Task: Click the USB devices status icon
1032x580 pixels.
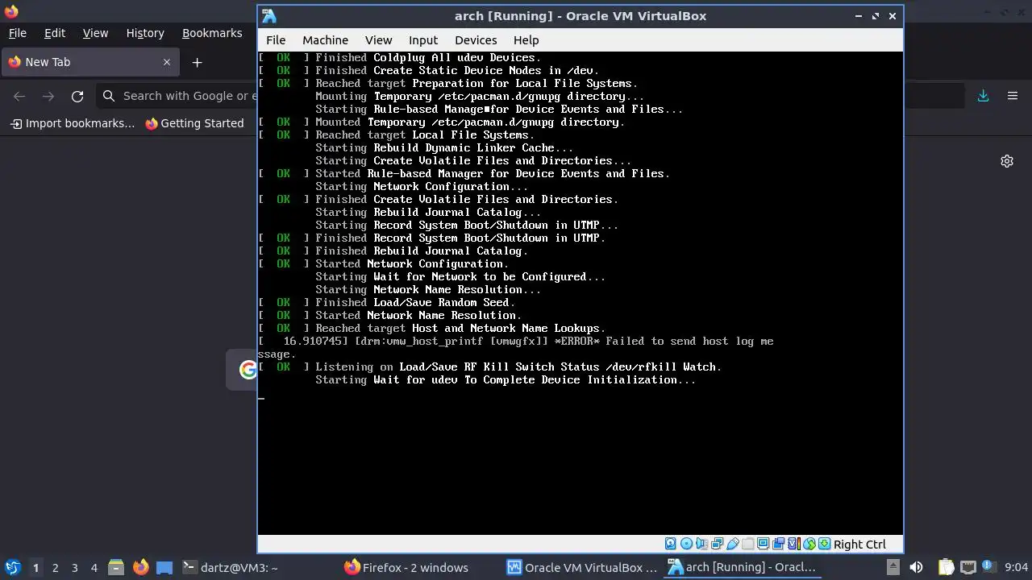Action: click(733, 545)
